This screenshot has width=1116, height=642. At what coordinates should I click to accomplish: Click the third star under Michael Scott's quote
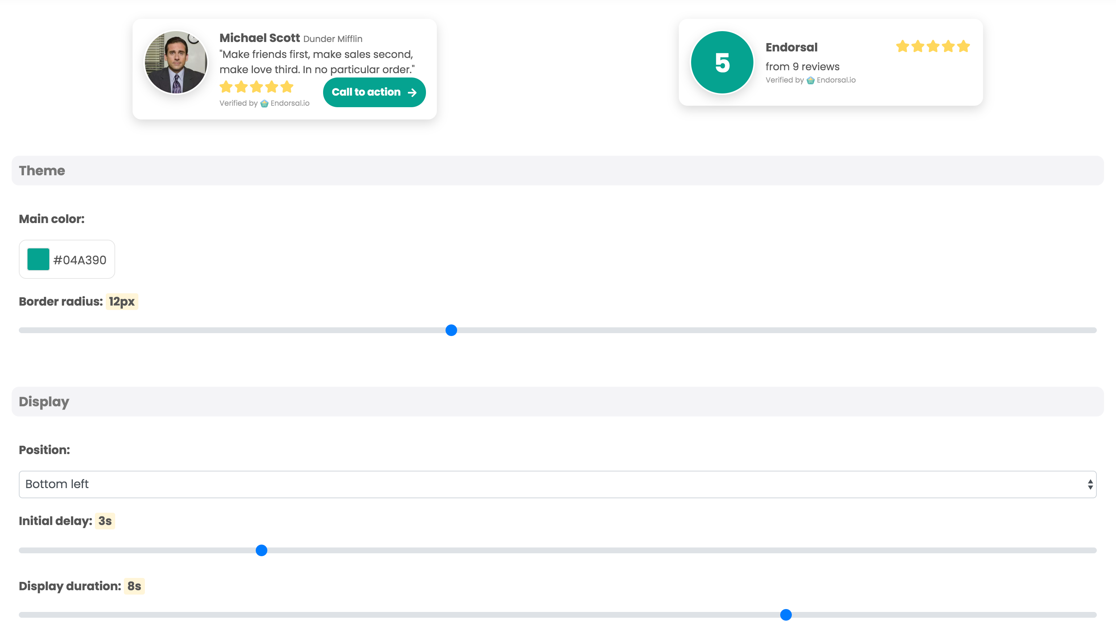point(256,87)
